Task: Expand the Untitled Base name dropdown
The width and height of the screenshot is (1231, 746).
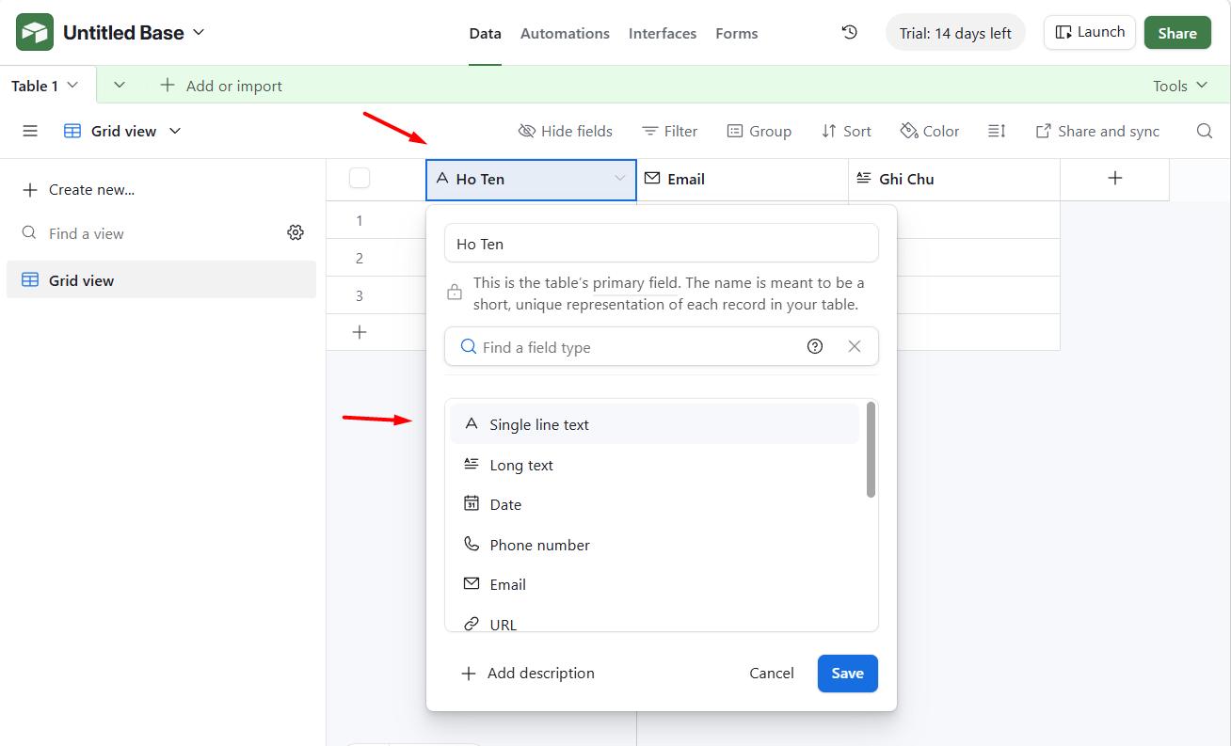Action: tap(199, 33)
